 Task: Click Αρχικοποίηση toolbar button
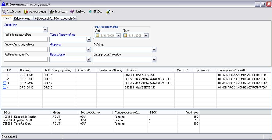click(35, 12)
